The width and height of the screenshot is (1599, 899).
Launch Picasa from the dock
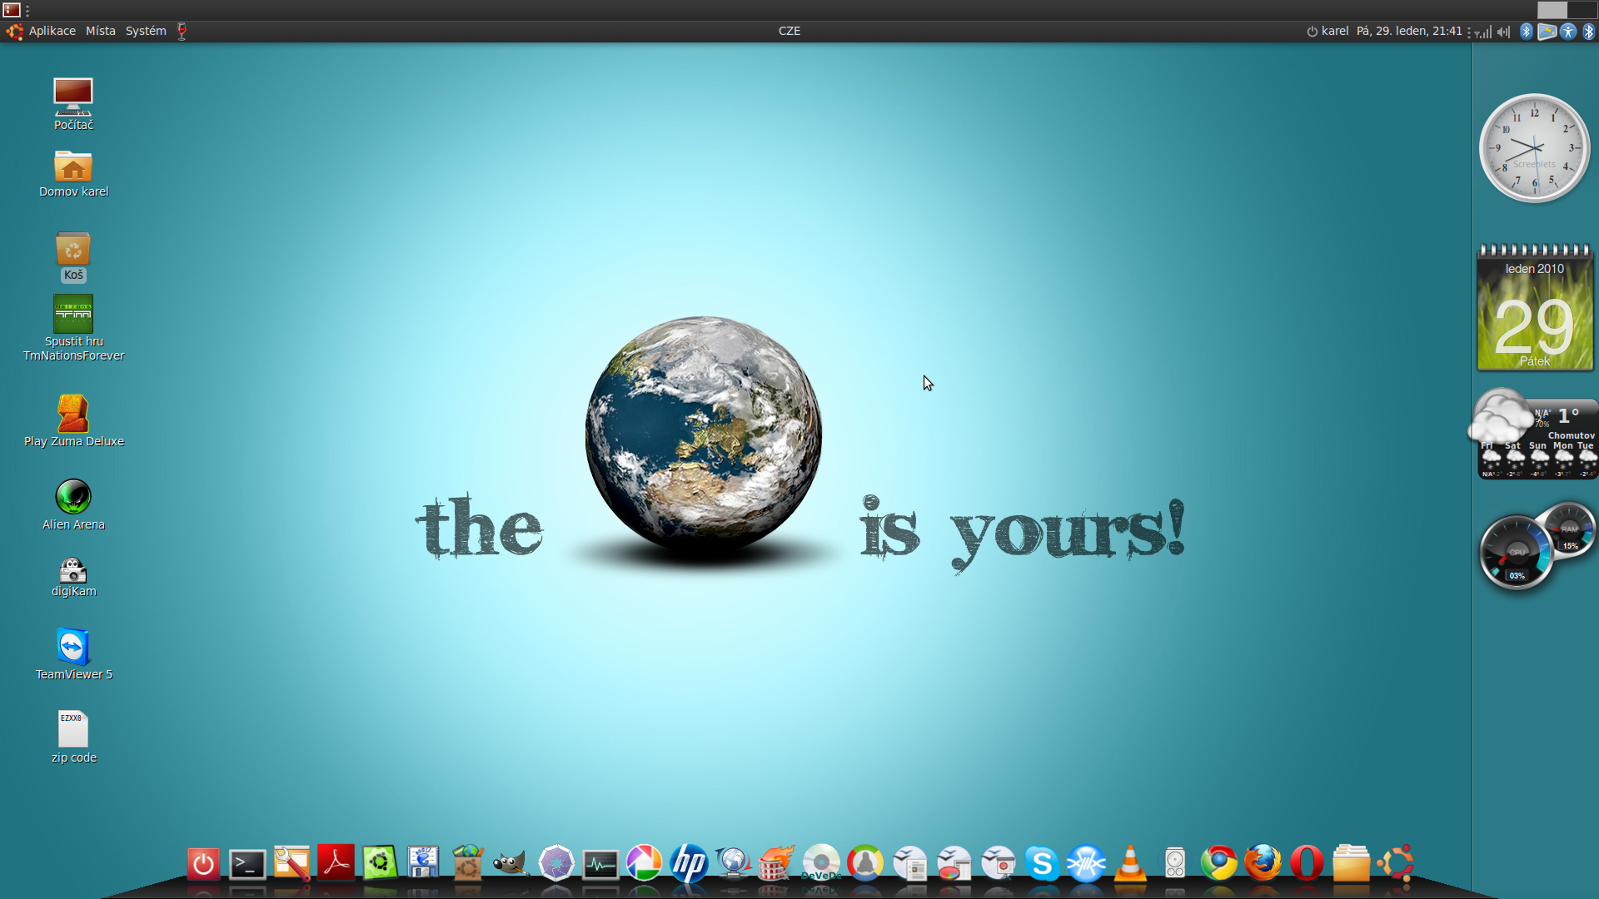coord(644,862)
